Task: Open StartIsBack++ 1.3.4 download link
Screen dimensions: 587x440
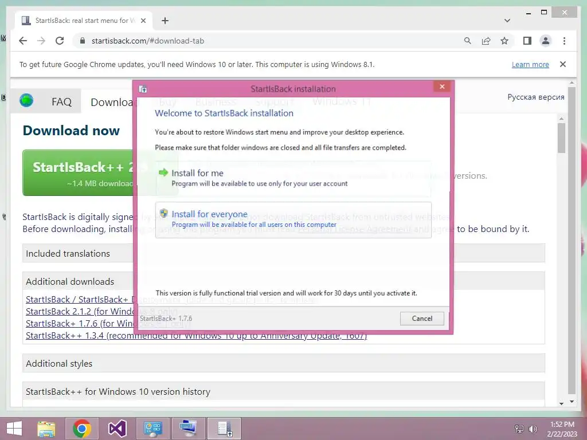Action: (197, 335)
